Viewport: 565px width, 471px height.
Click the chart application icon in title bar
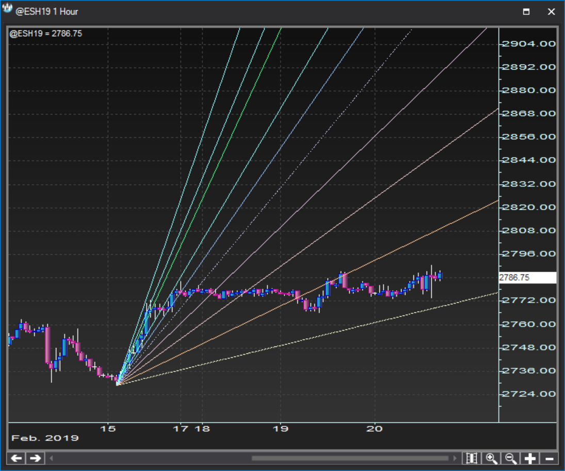coord(7,9)
